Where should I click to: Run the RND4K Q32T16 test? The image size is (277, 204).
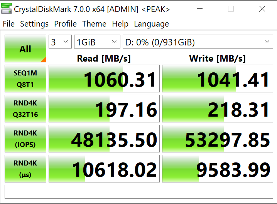pyautogui.click(x=25, y=109)
